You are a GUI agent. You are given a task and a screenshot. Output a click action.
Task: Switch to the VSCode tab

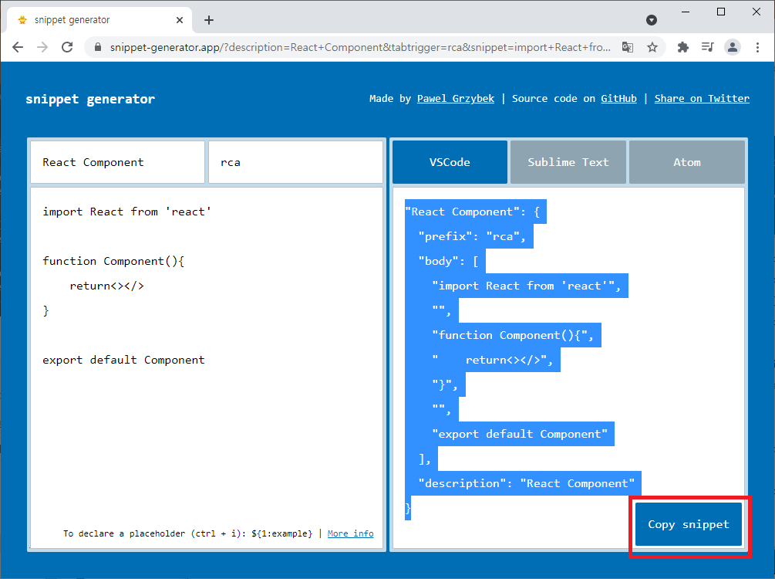point(450,162)
